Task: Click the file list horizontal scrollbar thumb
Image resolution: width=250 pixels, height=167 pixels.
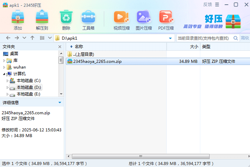Action: pos(141,156)
